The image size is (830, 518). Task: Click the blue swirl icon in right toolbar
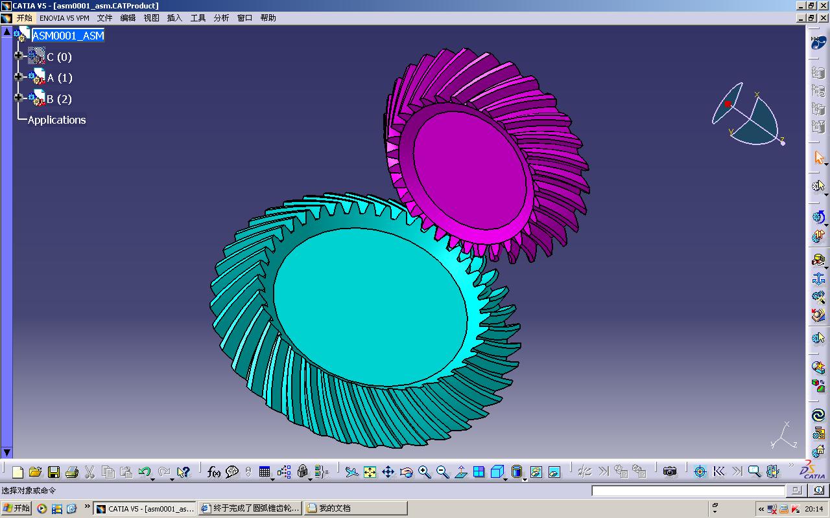point(818,415)
